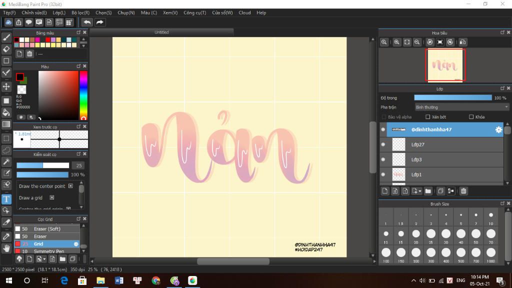Select the Move tool
This screenshot has height=288, width=512.
coord(6,86)
